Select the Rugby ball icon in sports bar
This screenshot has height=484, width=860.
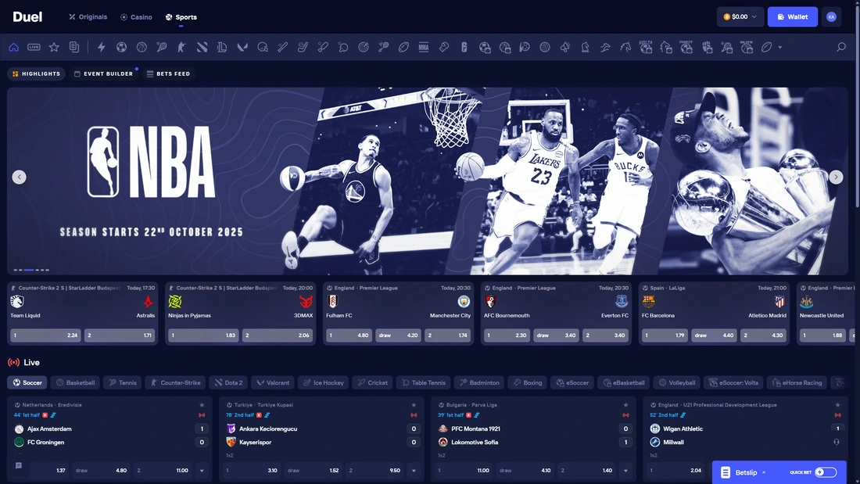pyautogui.click(x=403, y=47)
